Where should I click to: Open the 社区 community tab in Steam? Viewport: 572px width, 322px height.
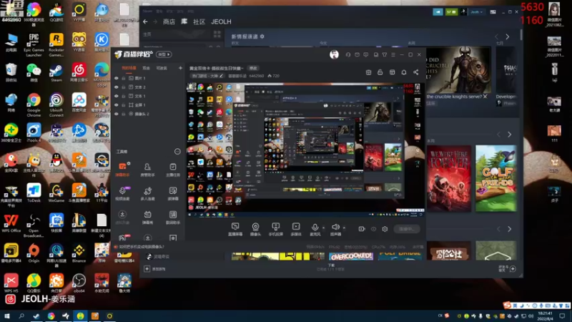click(x=199, y=22)
